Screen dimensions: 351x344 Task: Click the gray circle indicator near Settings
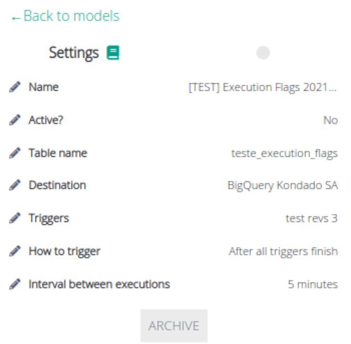point(263,53)
